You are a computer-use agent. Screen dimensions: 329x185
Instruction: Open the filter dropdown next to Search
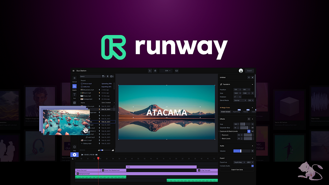click(x=104, y=76)
